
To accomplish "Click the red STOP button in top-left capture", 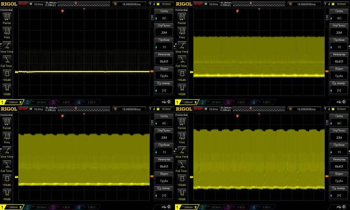I will pos(23,4).
